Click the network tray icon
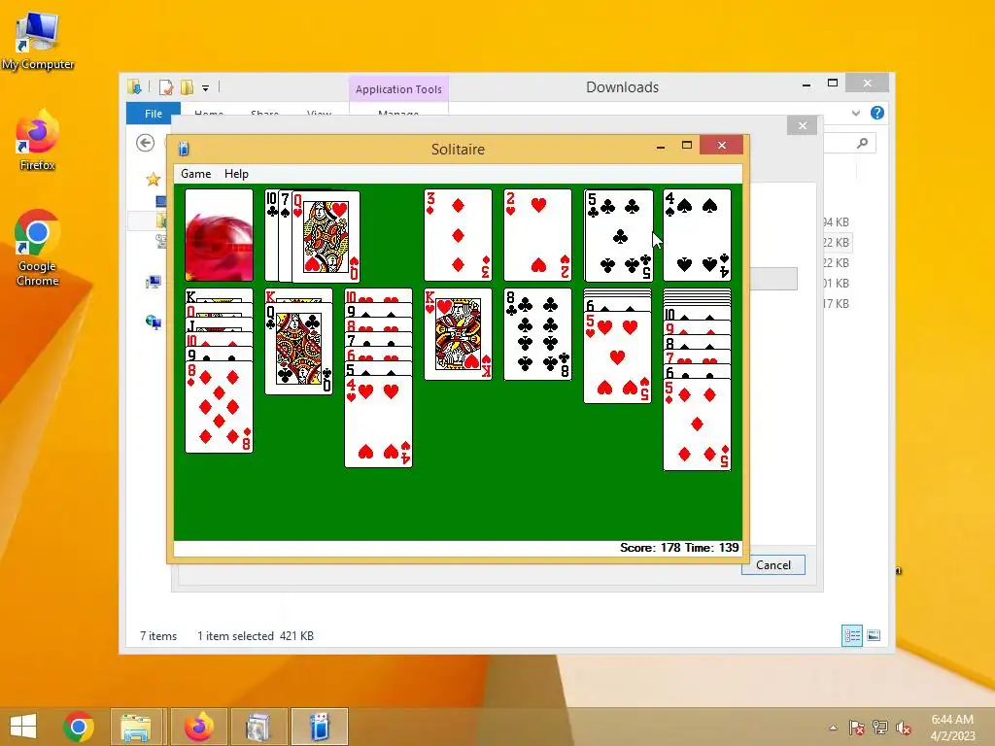The height and width of the screenshot is (746, 995). coord(880,728)
